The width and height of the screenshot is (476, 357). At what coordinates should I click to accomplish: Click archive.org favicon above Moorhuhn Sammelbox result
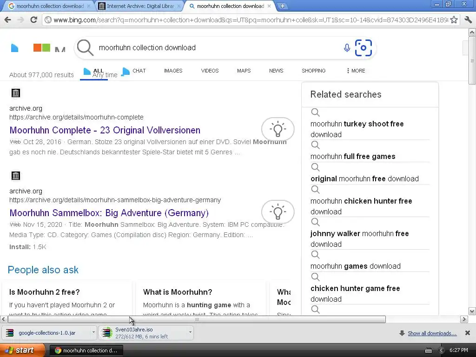point(16,176)
